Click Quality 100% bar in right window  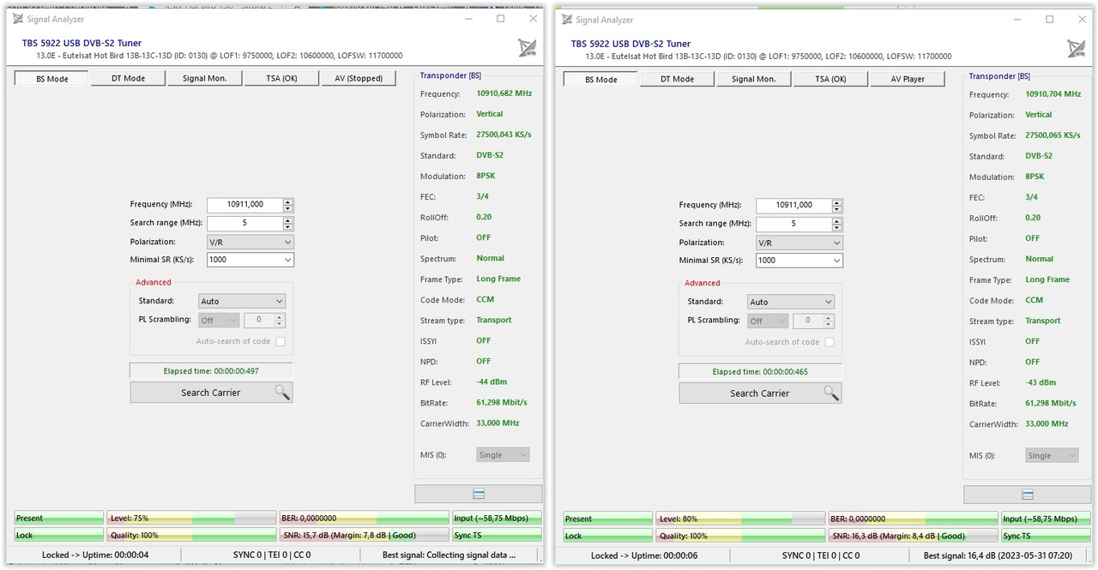741,536
